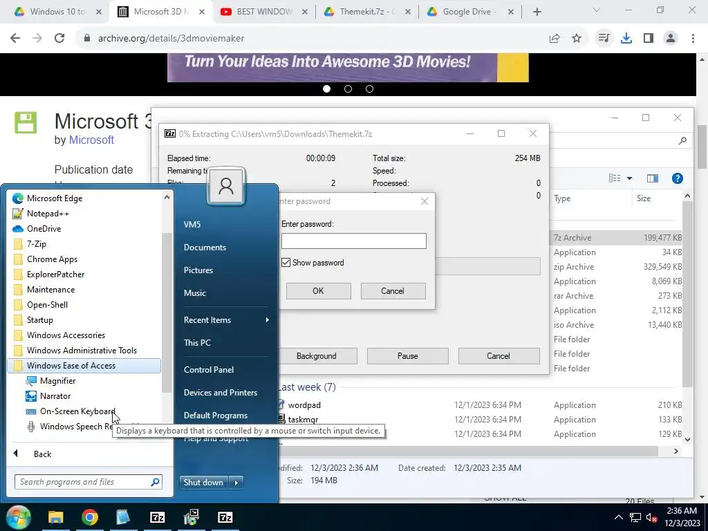The image size is (708, 531).
Task: Open the Chrome three-dot menu
Action: 693,39
